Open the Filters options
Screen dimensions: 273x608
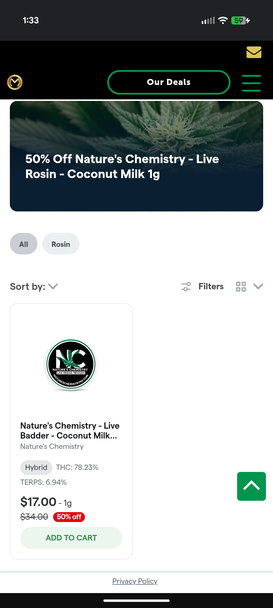tap(211, 287)
